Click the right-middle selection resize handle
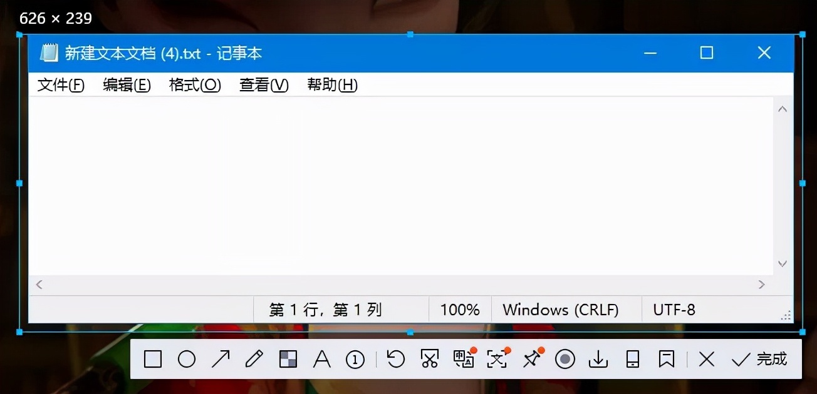The height and width of the screenshot is (394, 817). (803, 183)
